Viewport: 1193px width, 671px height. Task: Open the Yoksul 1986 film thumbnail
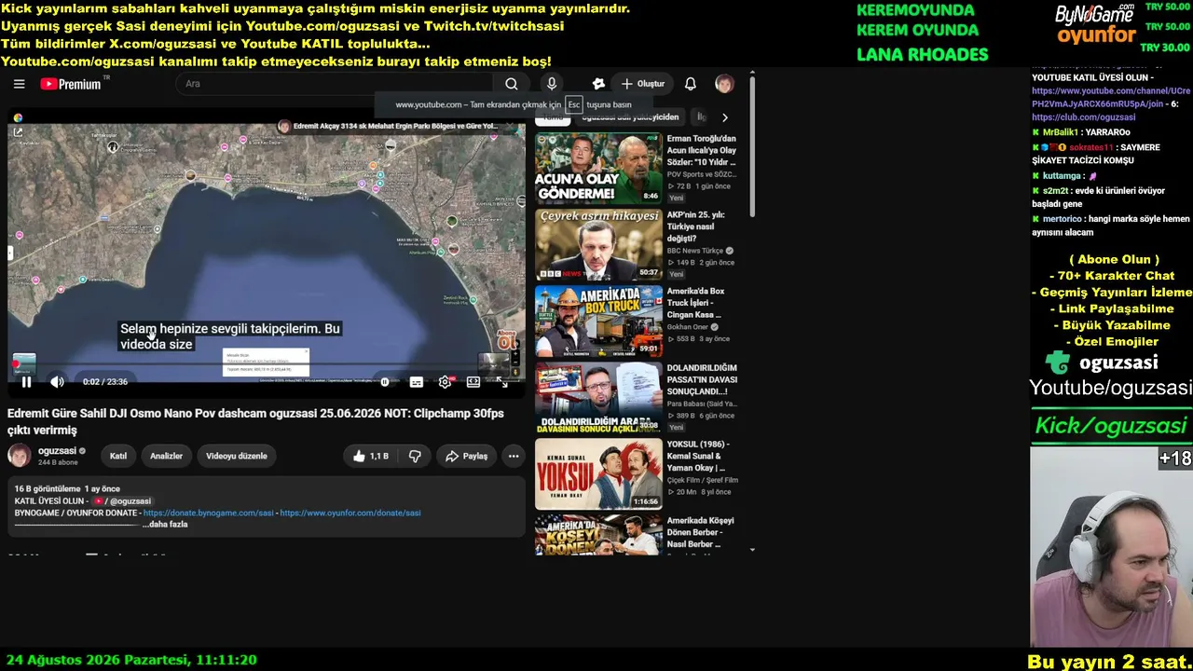pos(598,473)
